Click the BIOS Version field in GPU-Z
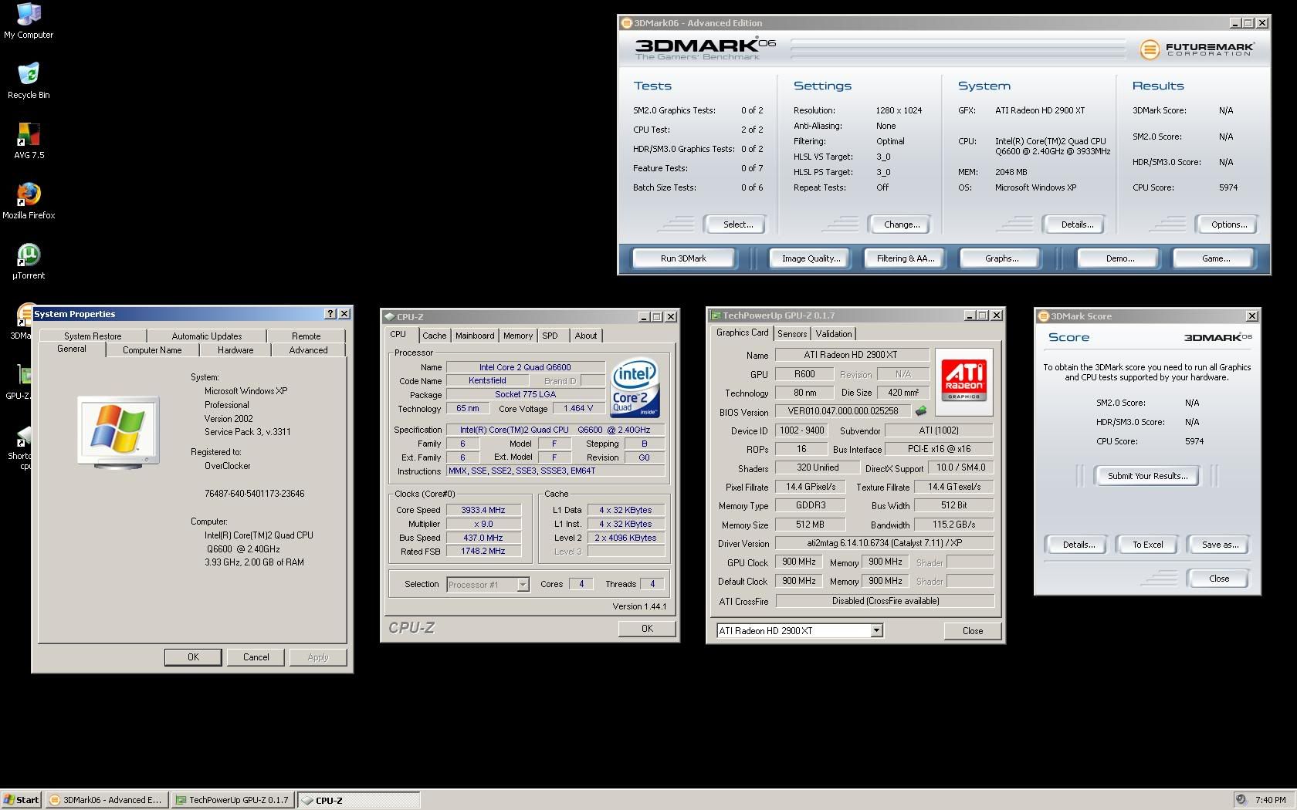Viewport: 1297px width, 810px height. tap(843, 411)
